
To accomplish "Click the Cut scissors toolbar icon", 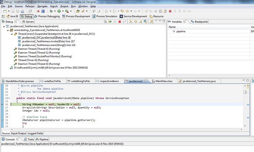I will tap(156, 11).
